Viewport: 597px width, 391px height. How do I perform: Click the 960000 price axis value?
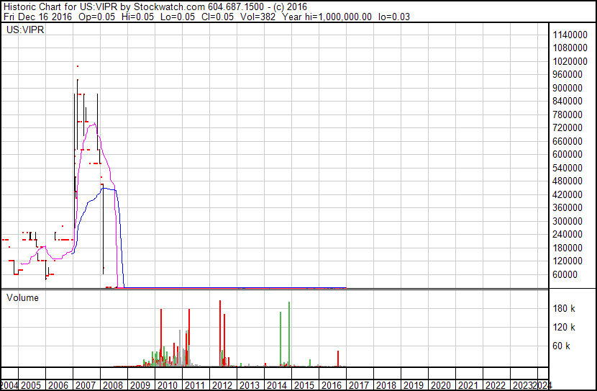(568, 75)
